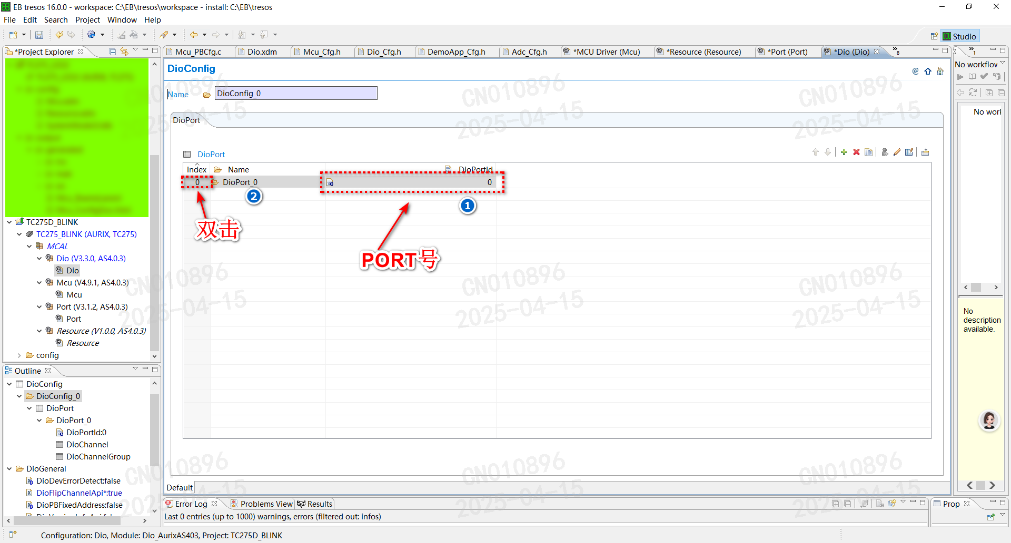This screenshot has width=1011, height=543.
Task: Switch to the Mcu_PBCfg.c tab
Action: click(x=198, y=52)
